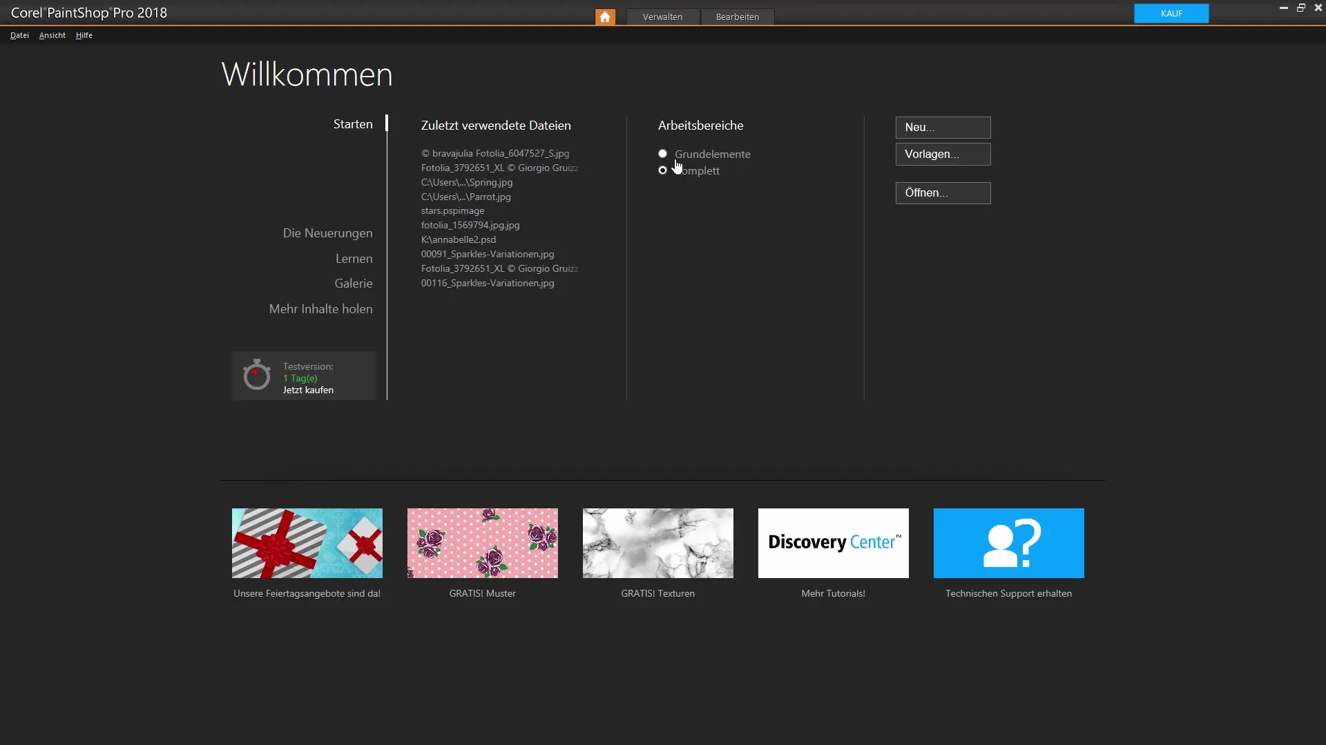Select Starten in the welcome sidebar
This screenshot has width=1326, height=745.
[353, 124]
